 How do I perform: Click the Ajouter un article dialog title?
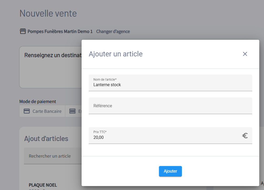pyautogui.click(x=116, y=54)
